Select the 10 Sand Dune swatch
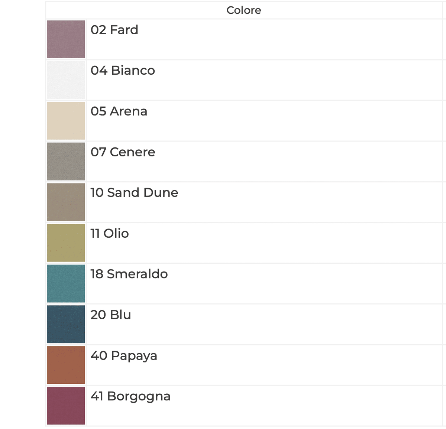Image resolution: width=446 pixels, height=429 pixels. tap(66, 202)
